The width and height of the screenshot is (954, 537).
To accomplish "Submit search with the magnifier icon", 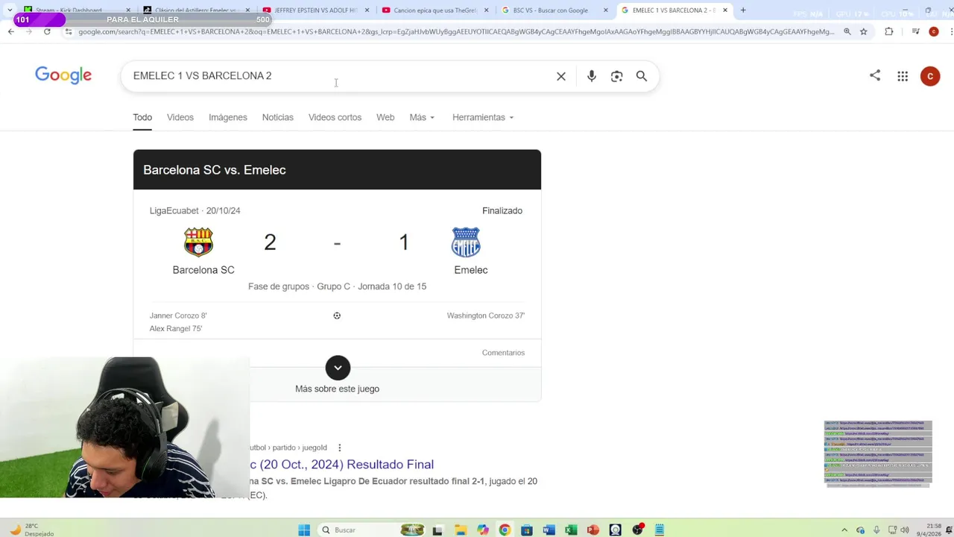I will [x=642, y=76].
